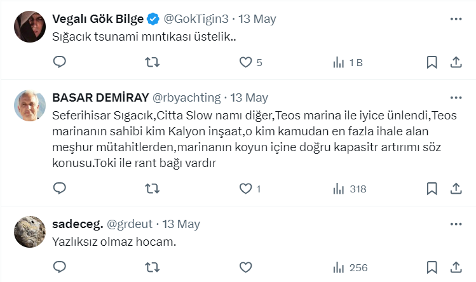Reply to sadeceg.'s tweet
476x282 pixels.
coord(59,267)
